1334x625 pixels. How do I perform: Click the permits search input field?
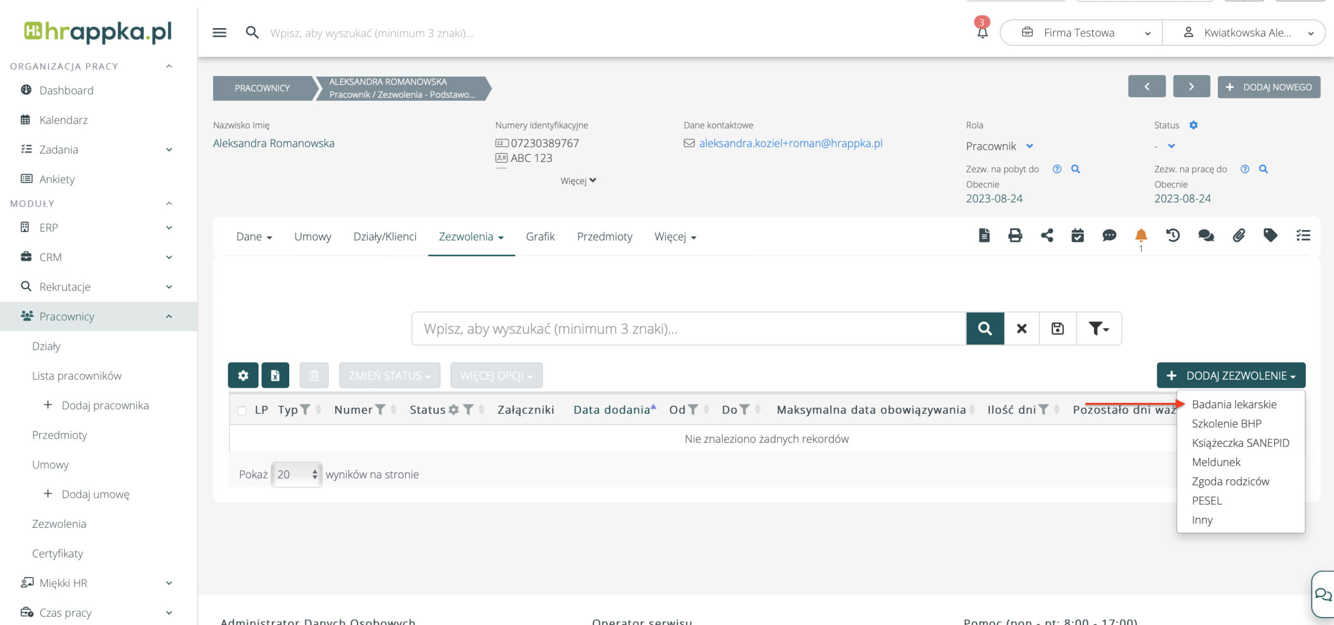tap(688, 328)
